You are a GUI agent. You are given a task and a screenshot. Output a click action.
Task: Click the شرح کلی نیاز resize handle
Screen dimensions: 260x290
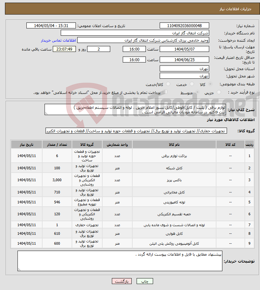pos(46,113)
